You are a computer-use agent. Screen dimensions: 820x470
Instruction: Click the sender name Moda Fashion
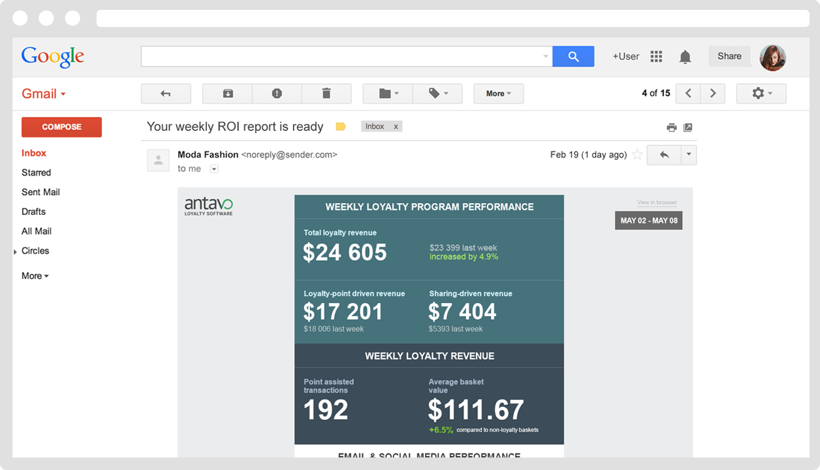[208, 154]
